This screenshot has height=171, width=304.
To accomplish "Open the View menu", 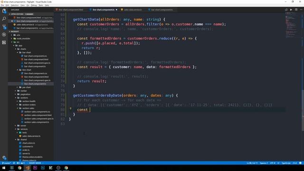I will click(x=22, y=5).
